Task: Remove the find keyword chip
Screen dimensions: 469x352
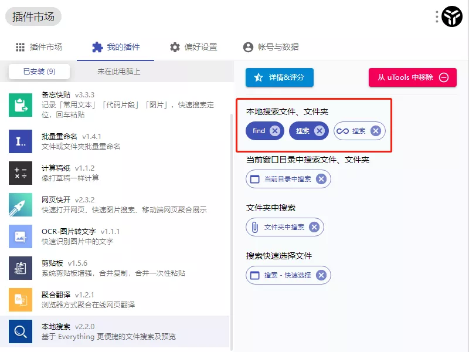Action: point(276,131)
